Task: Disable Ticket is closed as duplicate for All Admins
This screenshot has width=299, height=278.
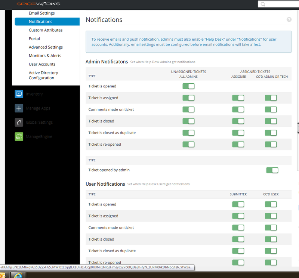Action: pyautogui.click(x=188, y=133)
